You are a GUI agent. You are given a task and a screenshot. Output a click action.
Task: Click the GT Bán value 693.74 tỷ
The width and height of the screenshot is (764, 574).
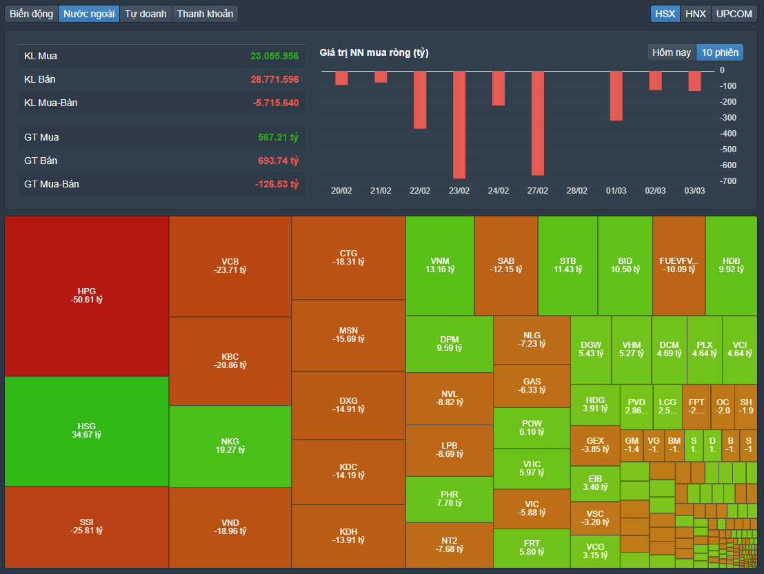pyautogui.click(x=278, y=161)
